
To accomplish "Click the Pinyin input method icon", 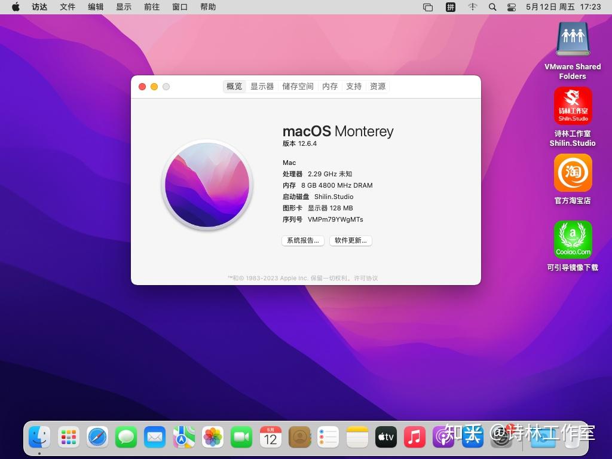I will (451, 7).
